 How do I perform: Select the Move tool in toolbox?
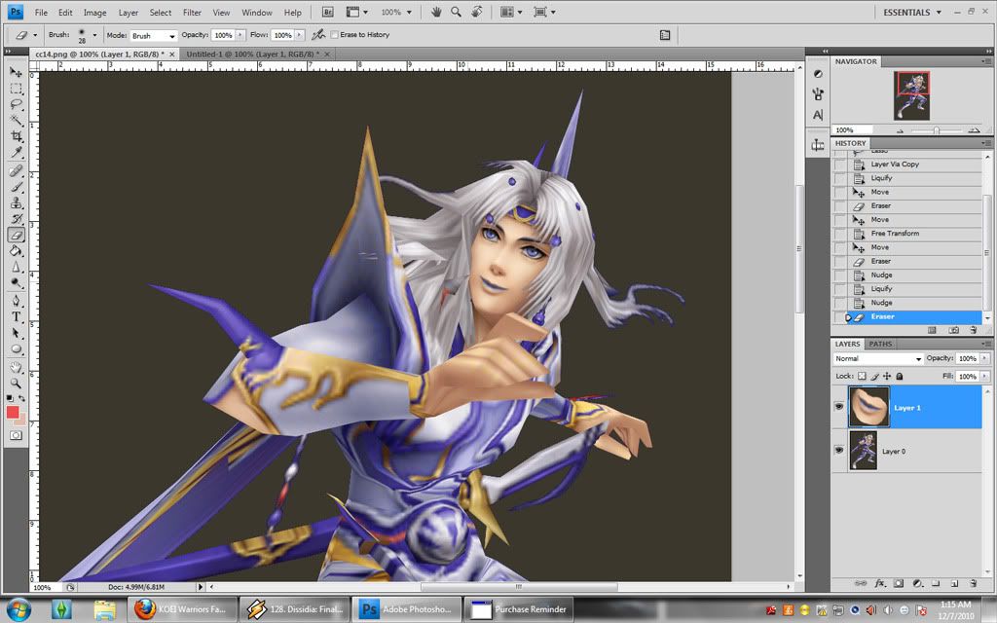coord(17,72)
